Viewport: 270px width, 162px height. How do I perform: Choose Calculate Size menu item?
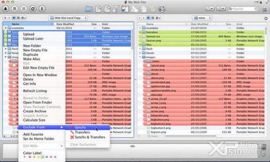click(x=34, y=120)
